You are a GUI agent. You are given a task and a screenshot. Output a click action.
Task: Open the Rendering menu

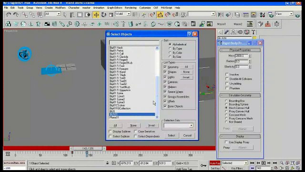[131, 8]
